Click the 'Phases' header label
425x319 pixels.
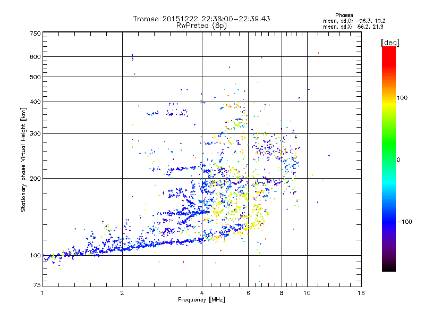tap(344, 15)
